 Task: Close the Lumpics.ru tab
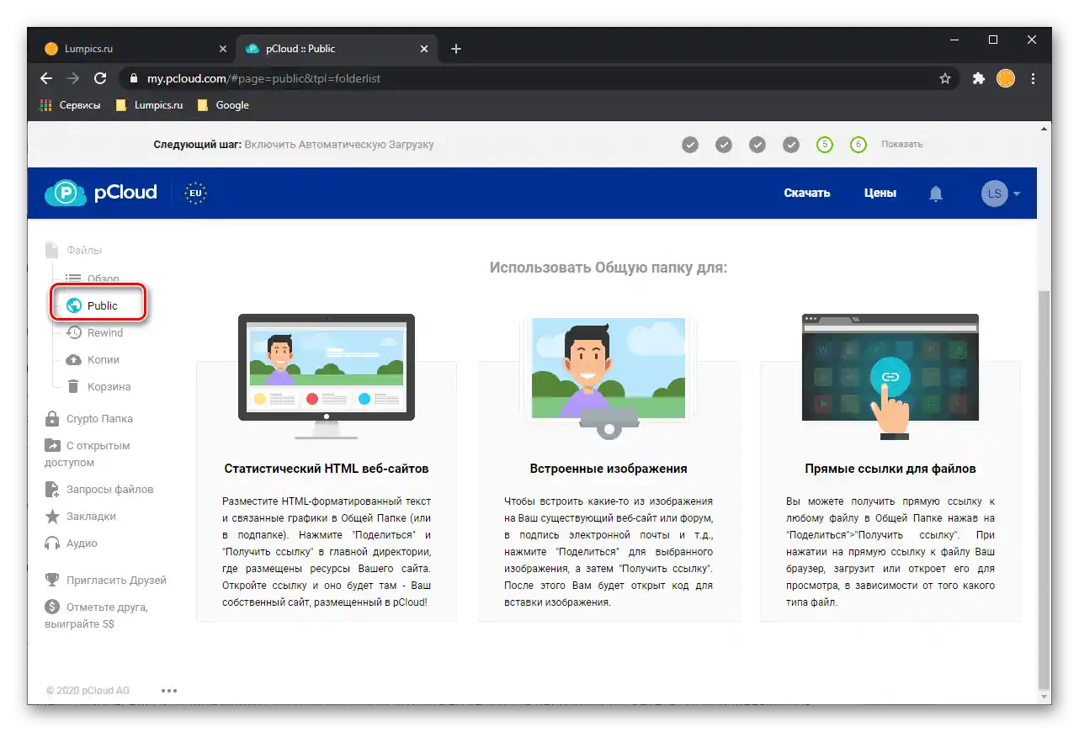(223, 49)
